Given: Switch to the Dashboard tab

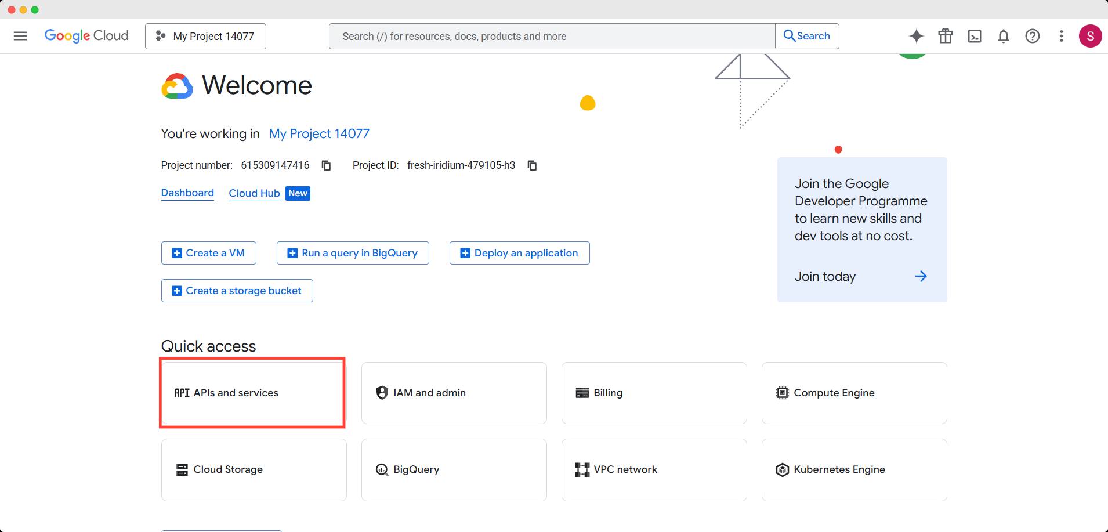Looking at the screenshot, I should pos(187,193).
